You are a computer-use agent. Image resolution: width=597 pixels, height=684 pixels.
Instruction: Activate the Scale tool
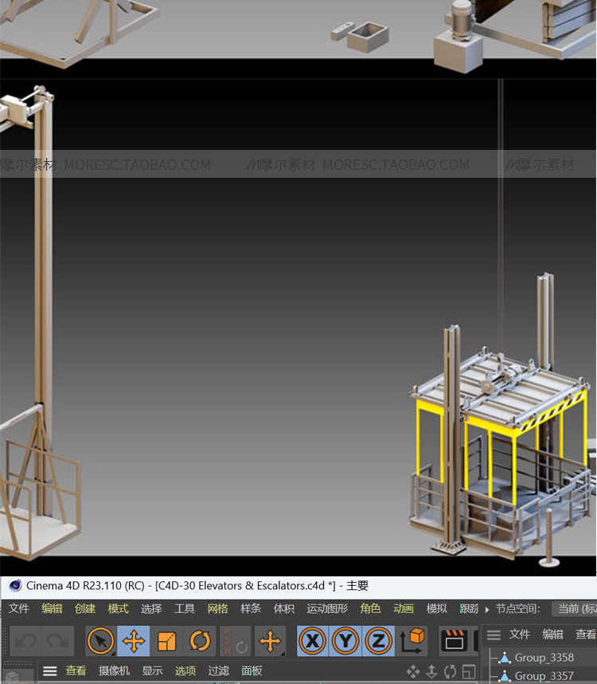(167, 641)
